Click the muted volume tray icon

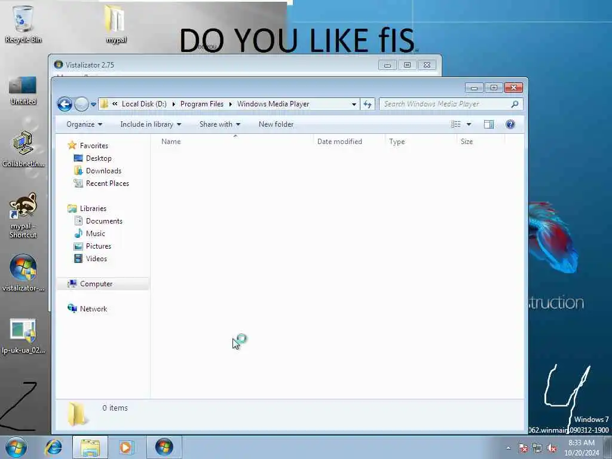point(552,448)
